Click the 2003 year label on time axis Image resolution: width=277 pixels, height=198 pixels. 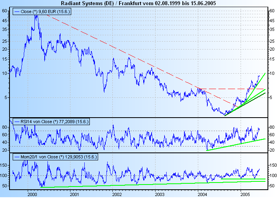[159, 194]
